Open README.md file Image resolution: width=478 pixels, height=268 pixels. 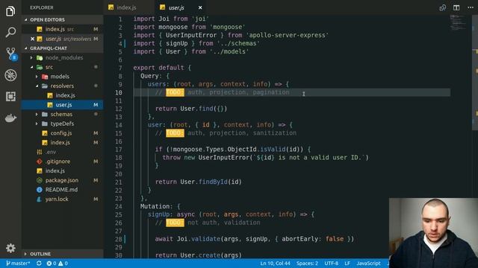point(61,190)
